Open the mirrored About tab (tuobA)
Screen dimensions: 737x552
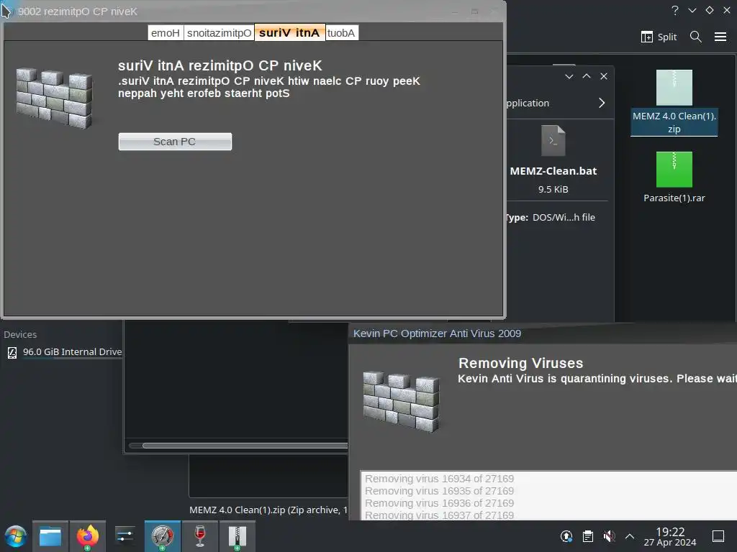pos(341,33)
